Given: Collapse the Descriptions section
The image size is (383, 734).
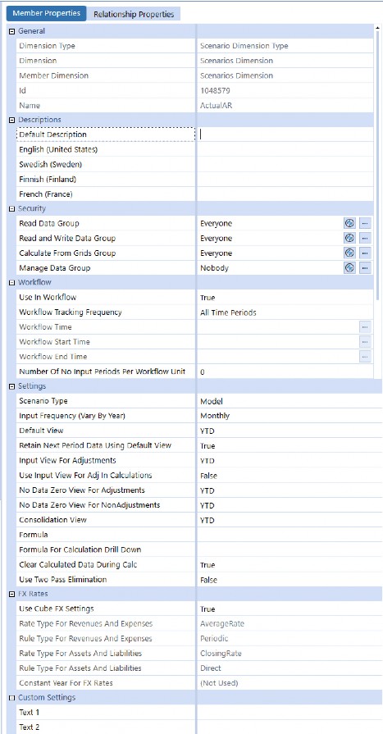Looking at the screenshot, I should pyautogui.click(x=12, y=120).
